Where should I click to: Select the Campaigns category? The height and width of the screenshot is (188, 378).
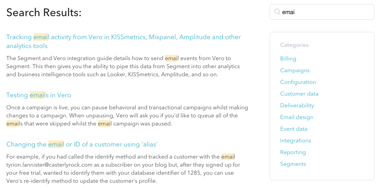click(295, 70)
